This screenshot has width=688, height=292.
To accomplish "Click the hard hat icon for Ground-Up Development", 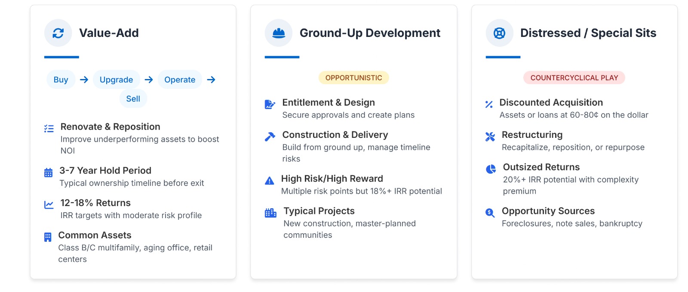I will point(279,33).
